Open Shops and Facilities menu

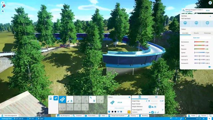coord(117,116)
